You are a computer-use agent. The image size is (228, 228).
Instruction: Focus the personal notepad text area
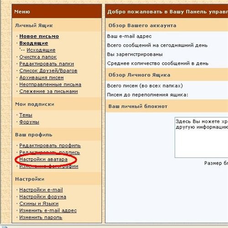click(x=202, y=137)
